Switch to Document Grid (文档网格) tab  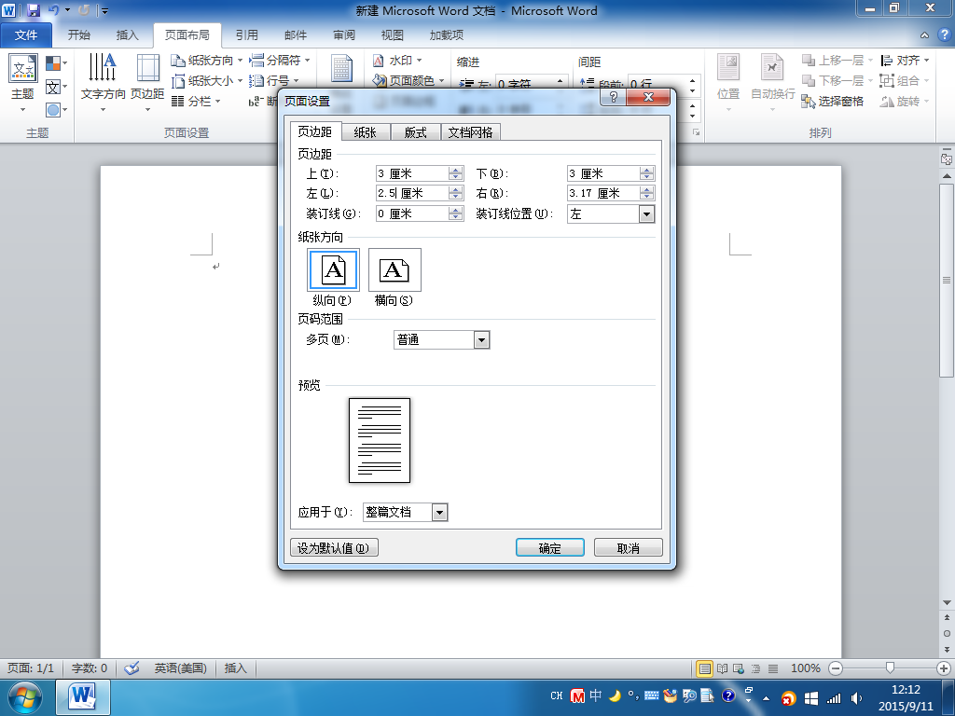(470, 132)
